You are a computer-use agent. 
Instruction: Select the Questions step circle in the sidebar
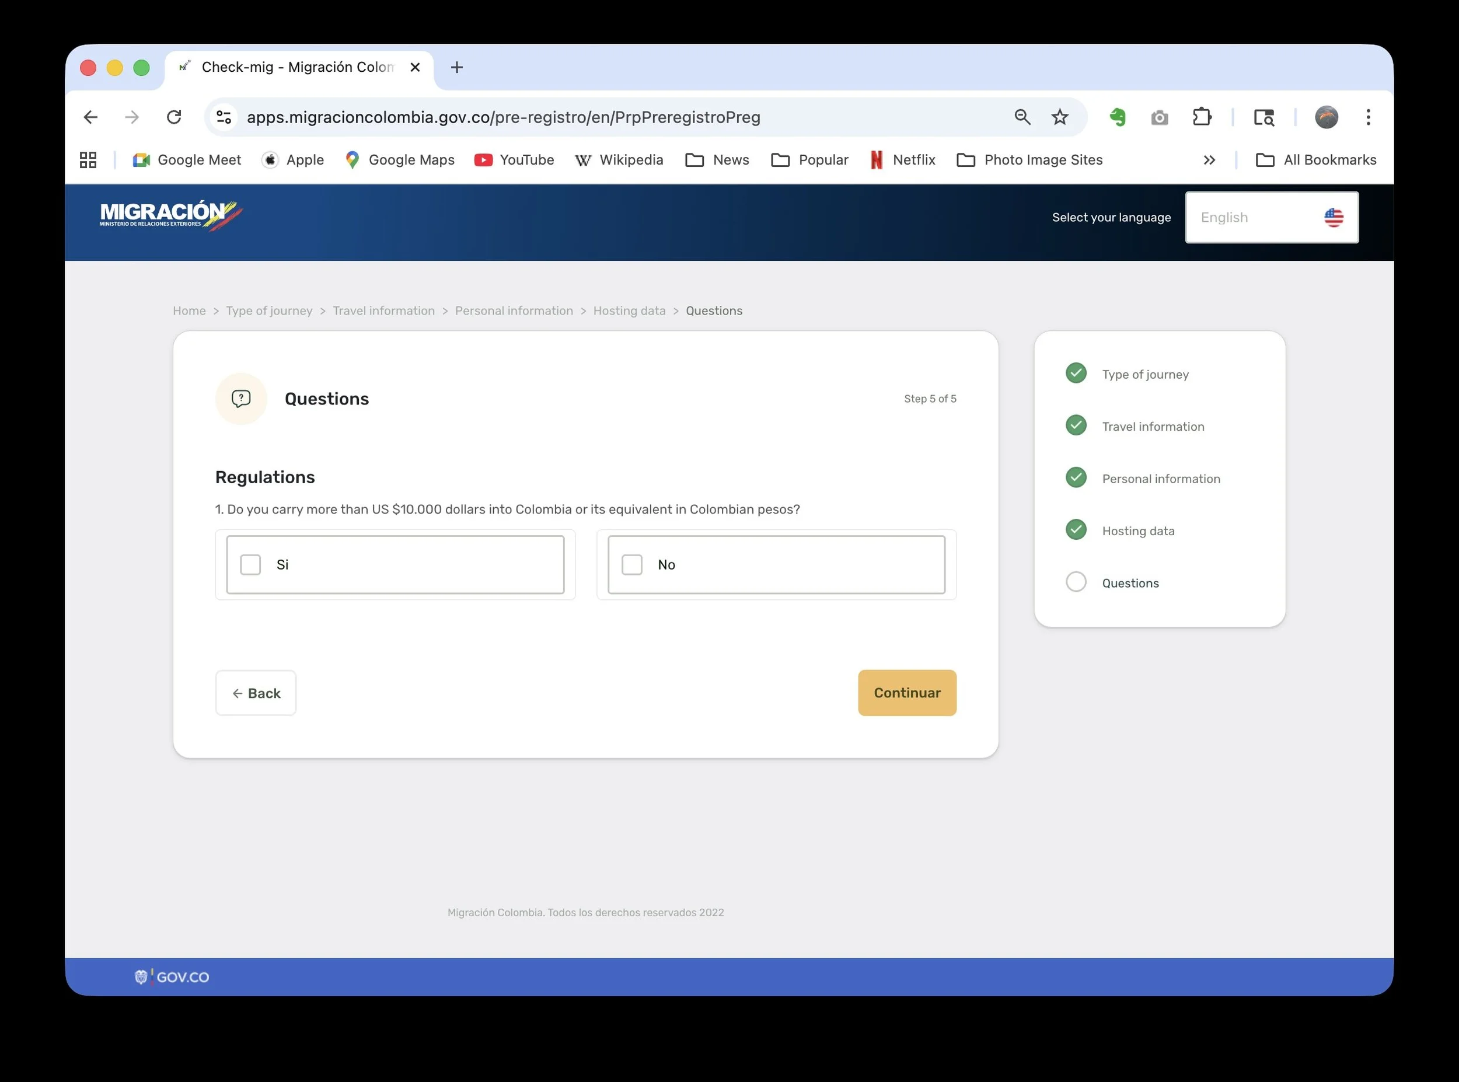tap(1076, 582)
